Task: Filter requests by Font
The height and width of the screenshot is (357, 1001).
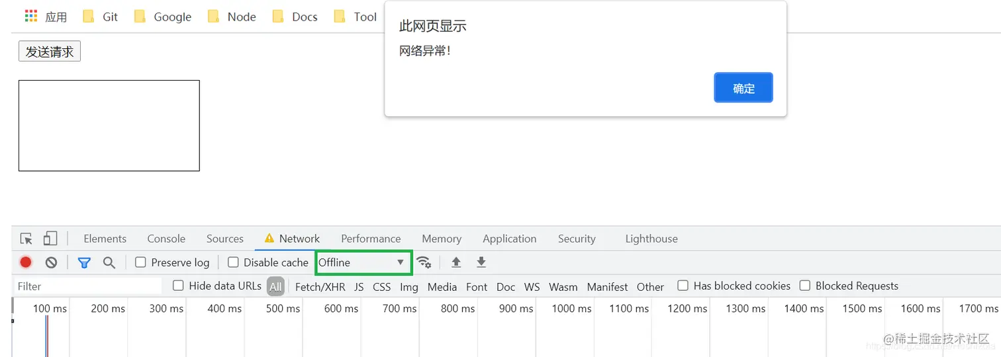Action: pyautogui.click(x=477, y=287)
